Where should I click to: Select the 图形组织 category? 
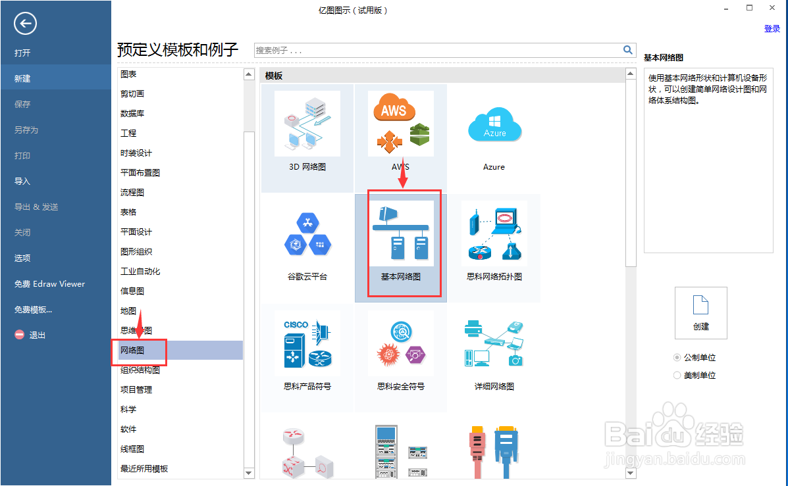click(x=136, y=251)
